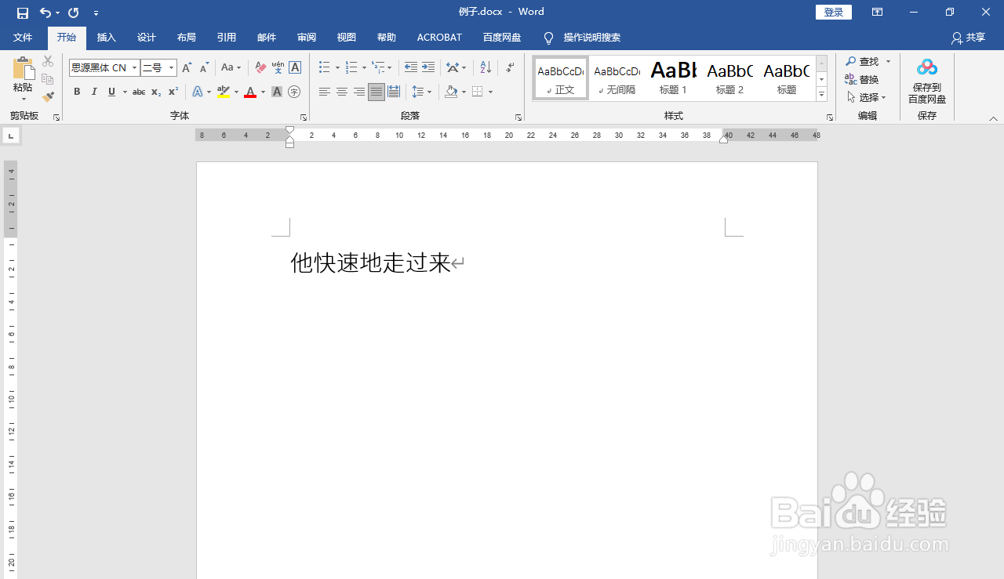This screenshot has height=579, width=1004.
Task: Click the lightbulb Tell Me icon
Action: [x=548, y=38]
